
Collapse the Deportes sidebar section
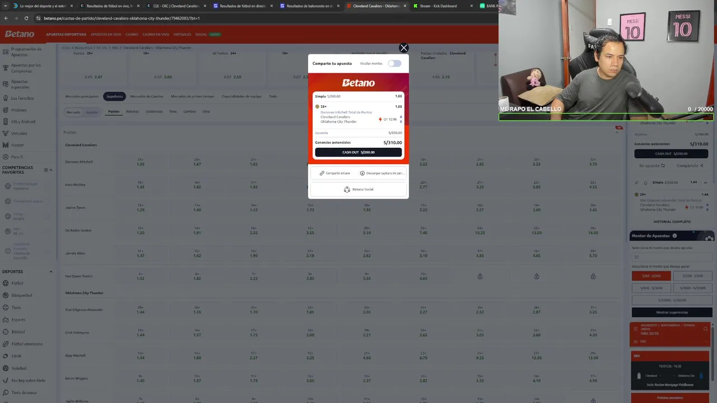coord(50,271)
